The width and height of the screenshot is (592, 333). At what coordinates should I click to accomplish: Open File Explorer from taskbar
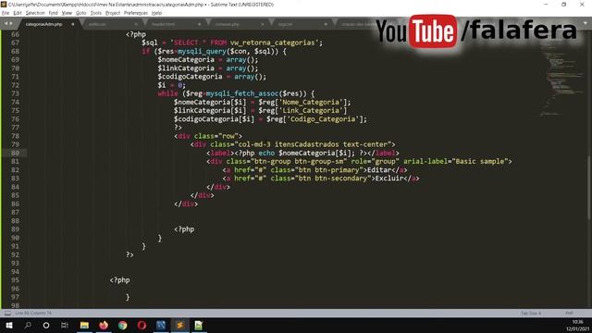84,325
